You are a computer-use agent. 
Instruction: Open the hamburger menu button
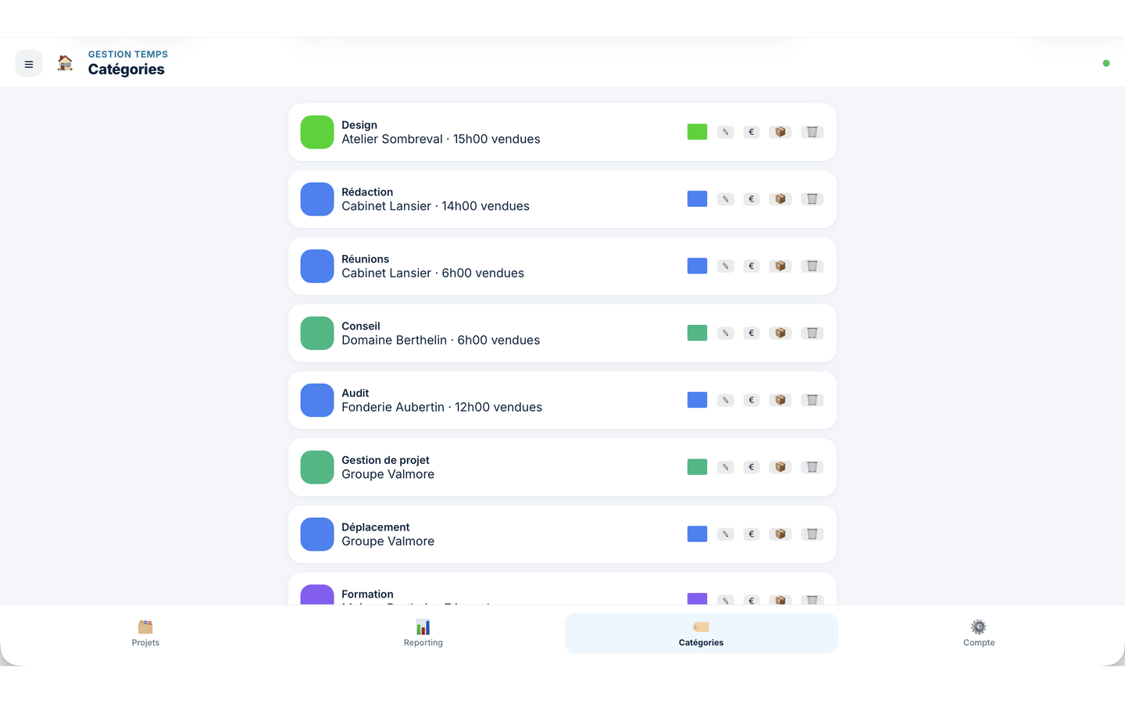pos(29,64)
